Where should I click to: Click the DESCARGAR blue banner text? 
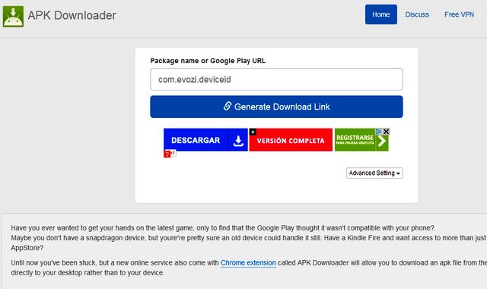click(x=196, y=140)
